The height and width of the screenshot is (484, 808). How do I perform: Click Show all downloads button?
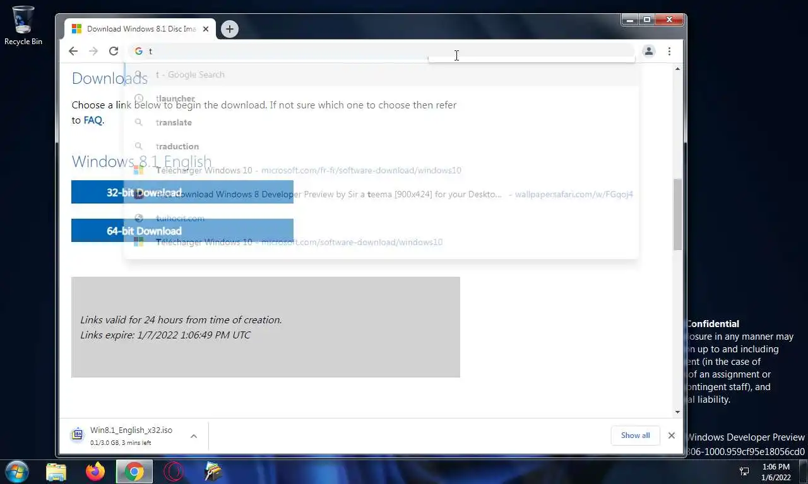635,435
